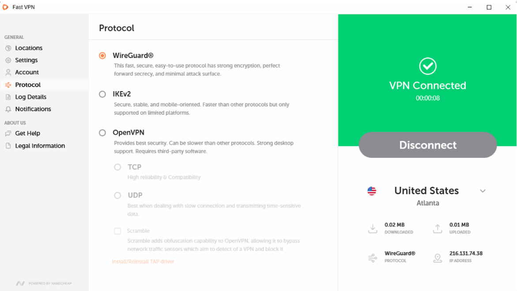Select the OpenVPN protocol radio button
The height and width of the screenshot is (291, 517).
coord(102,133)
